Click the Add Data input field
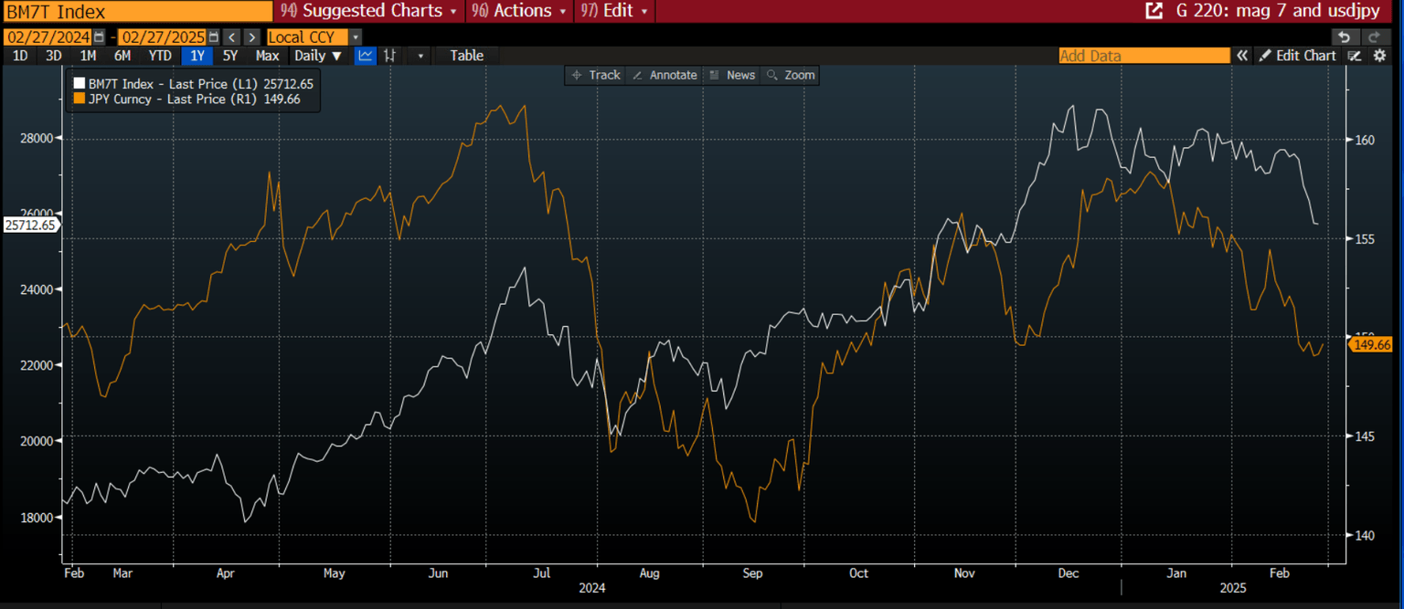This screenshot has height=609, width=1404. pos(1143,56)
